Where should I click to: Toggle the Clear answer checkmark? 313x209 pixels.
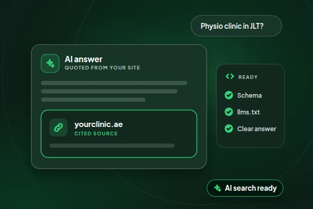(x=229, y=129)
